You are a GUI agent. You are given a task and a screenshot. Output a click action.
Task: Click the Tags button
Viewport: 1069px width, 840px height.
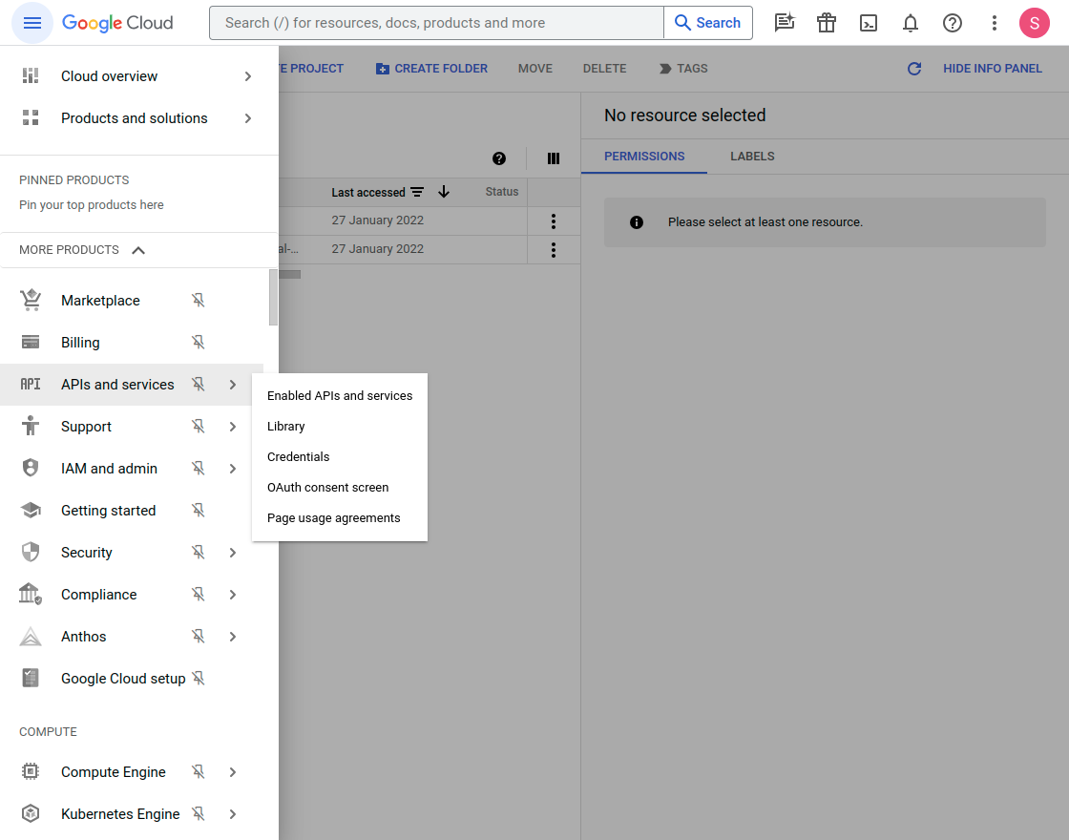[x=683, y=69]
